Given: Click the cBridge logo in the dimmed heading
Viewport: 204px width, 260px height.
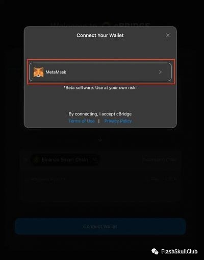Looking at the screenshot, I should pos(107,25).
